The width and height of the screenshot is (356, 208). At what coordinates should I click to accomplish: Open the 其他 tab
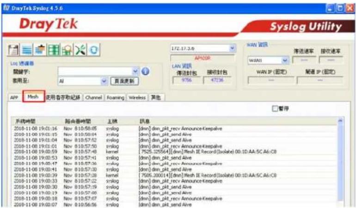(156, 98)
